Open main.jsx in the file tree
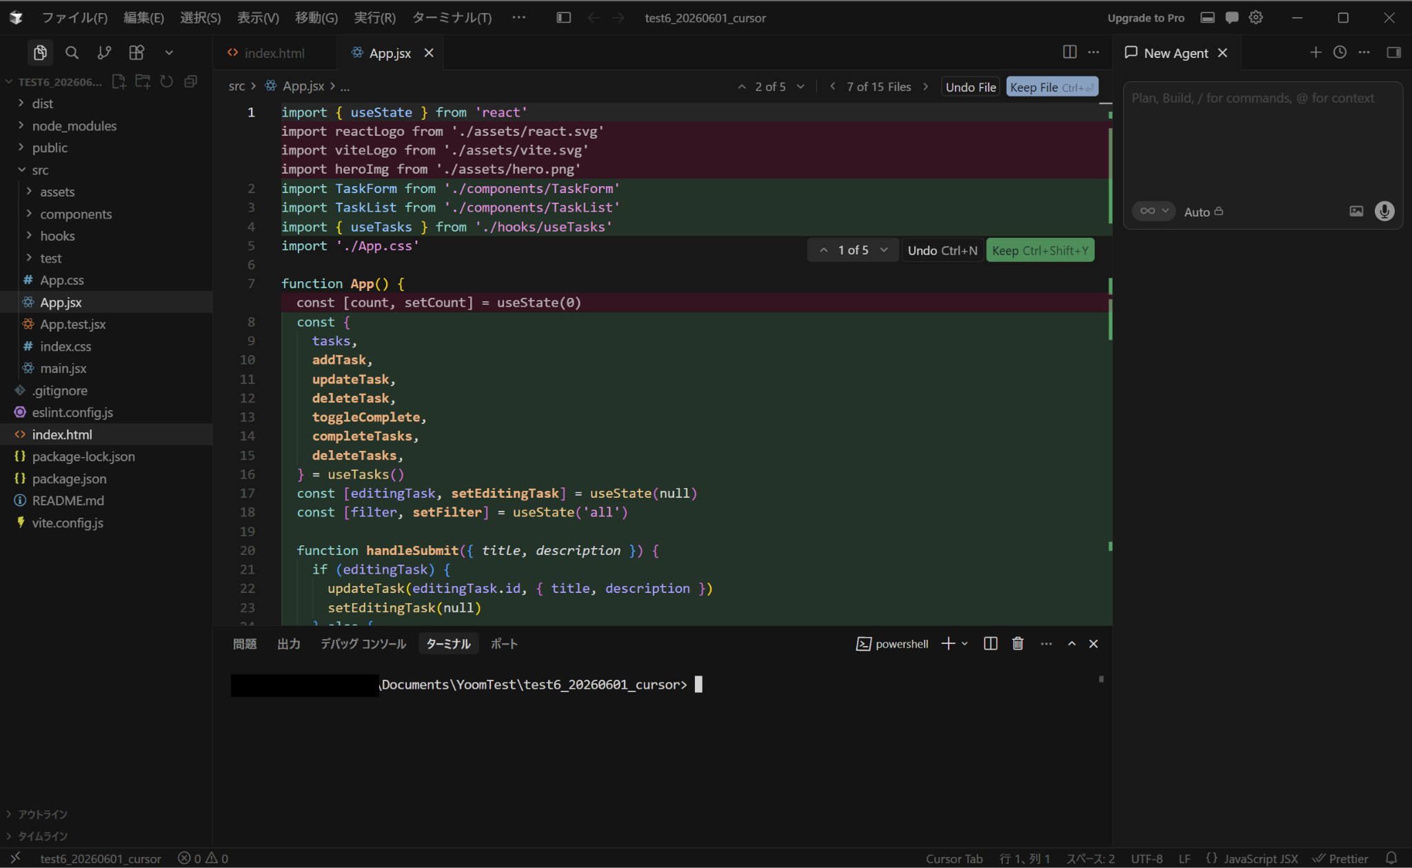The width and height of the screenshot is (1412, 868). (x=106, y=368)
